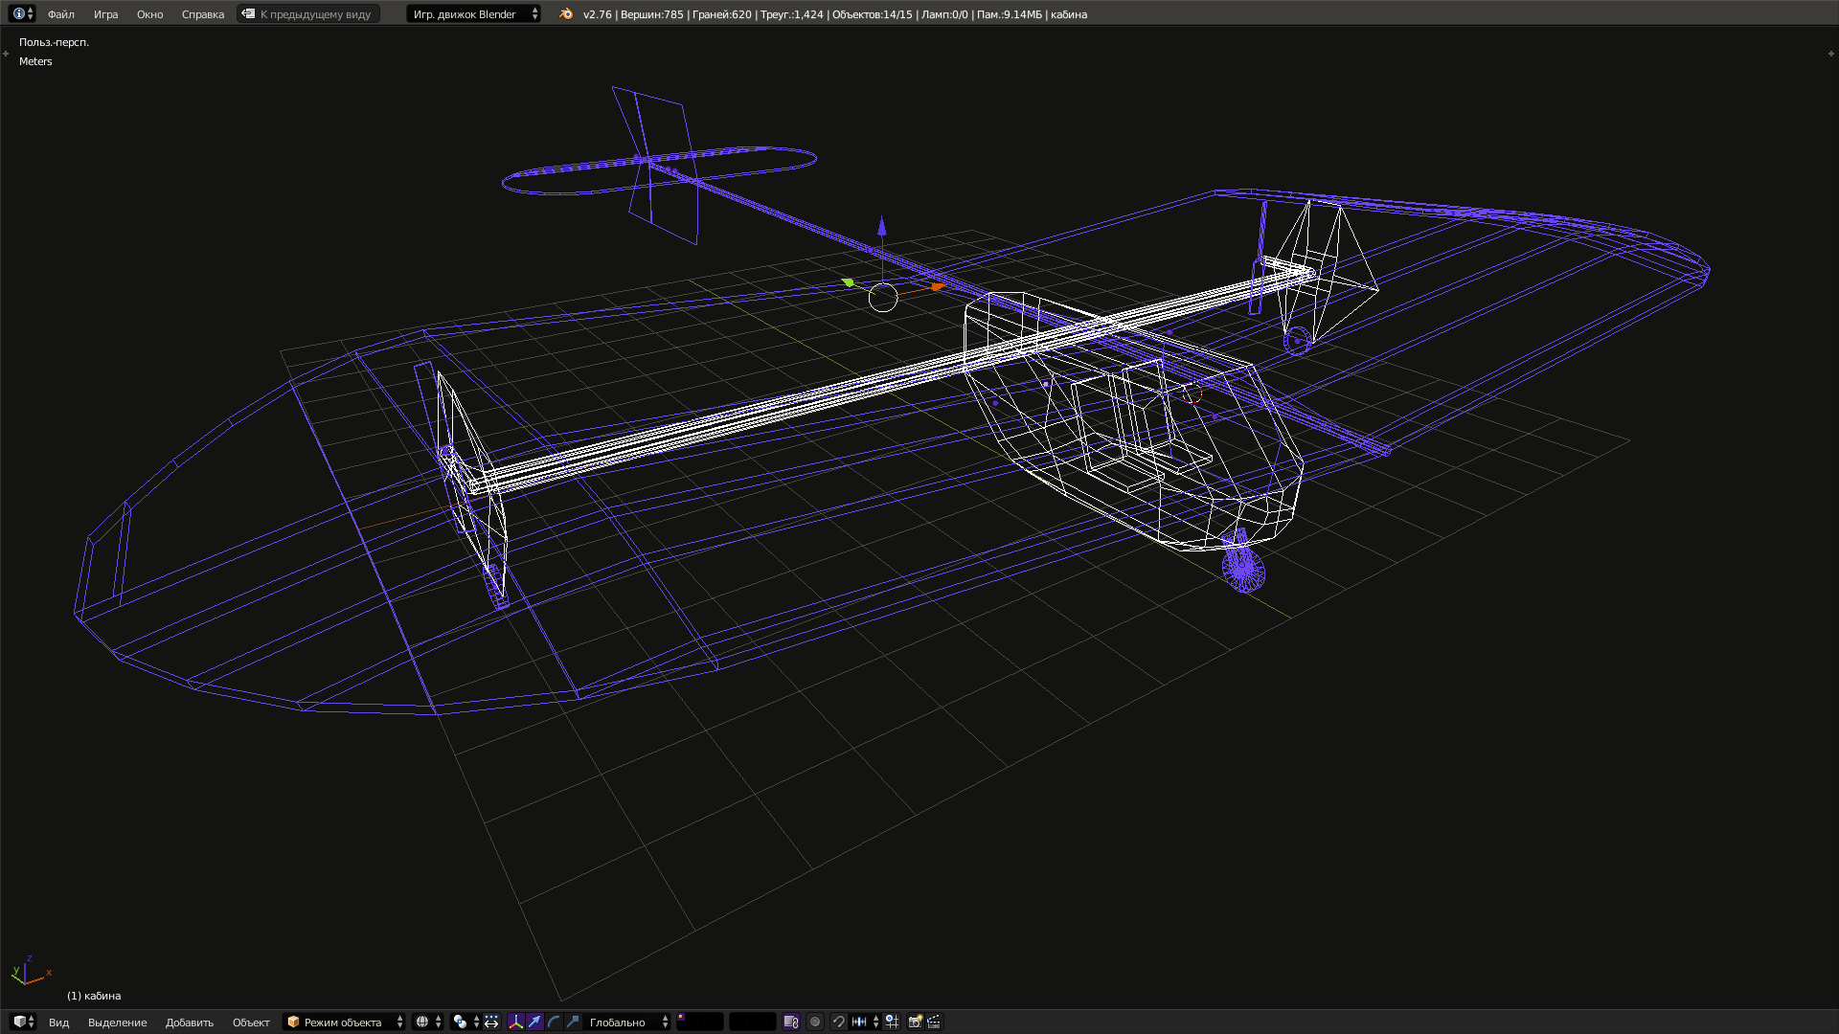Click the Blender logo in the top header
This screenshot has width=1839, height=1034.
565,14
